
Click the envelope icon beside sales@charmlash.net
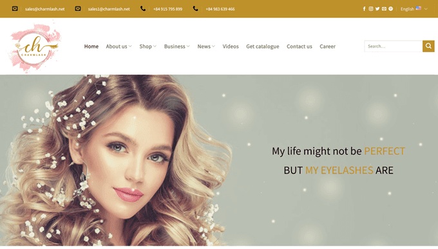[x=15, y=8]
